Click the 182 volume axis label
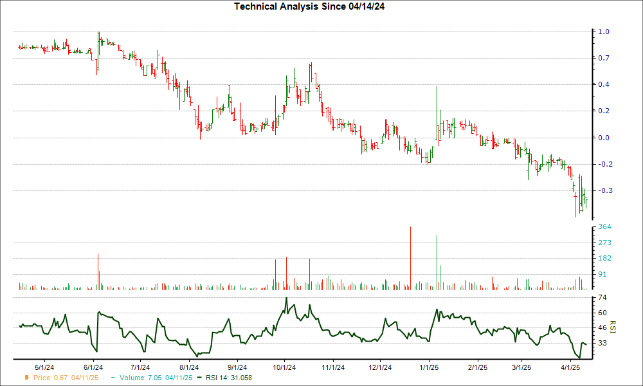The width and height of the screenshot is (643, 386). click(605, 259)
